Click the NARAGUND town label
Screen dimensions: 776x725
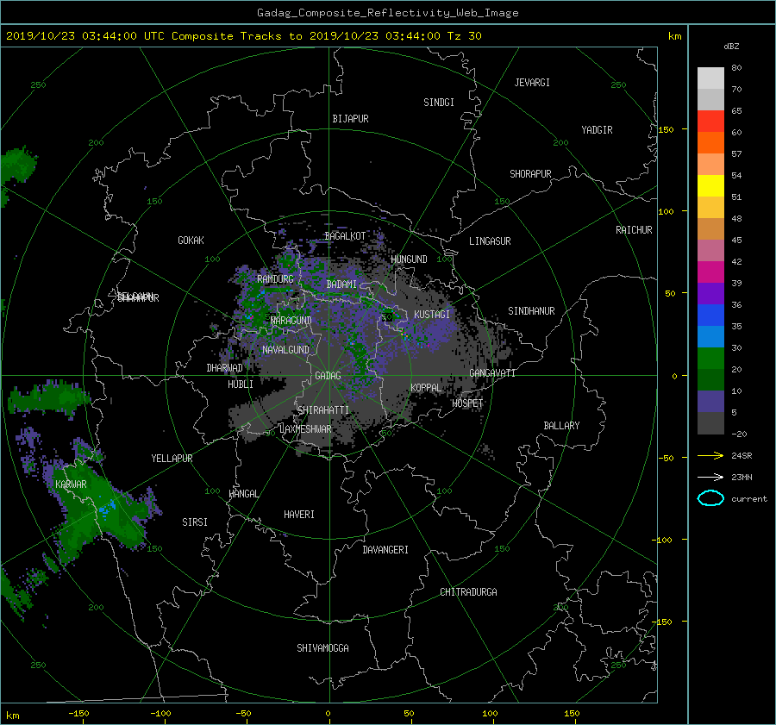291,320
